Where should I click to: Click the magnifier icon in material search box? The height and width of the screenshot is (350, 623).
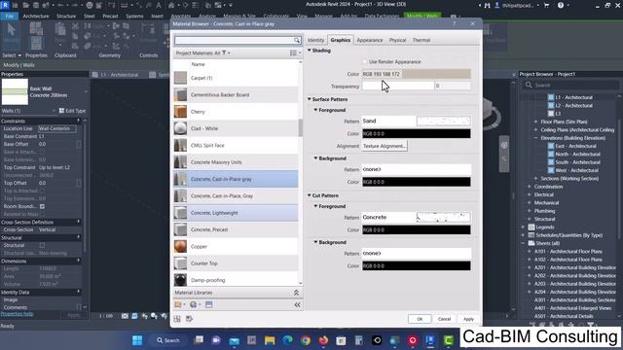(x=296, y=40)
